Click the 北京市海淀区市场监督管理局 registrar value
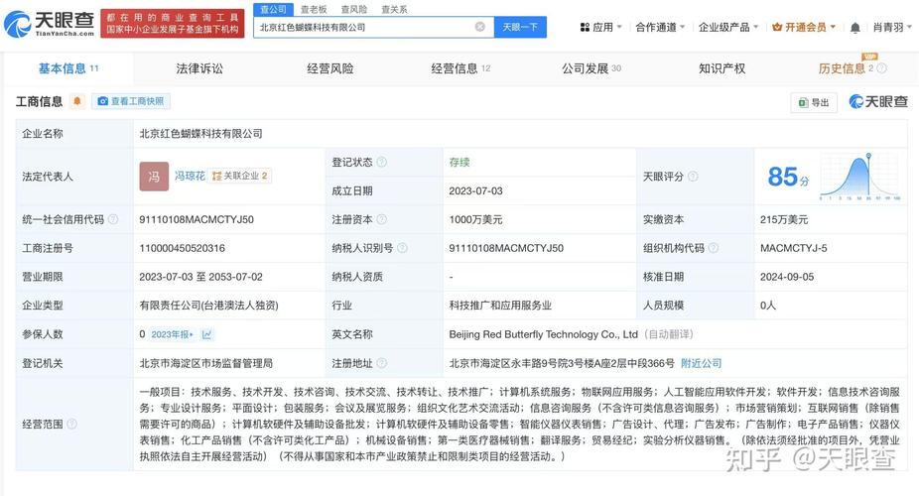Screen dimensions: 919x496 point(205,363)
